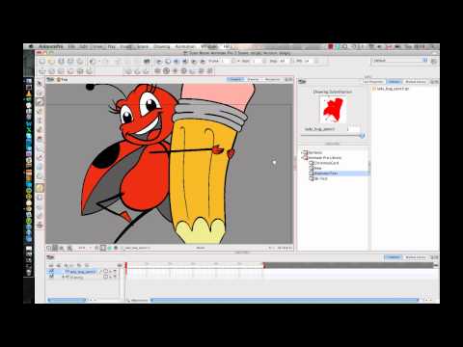Click the square box in second layer row

click(x=105, y=277)
